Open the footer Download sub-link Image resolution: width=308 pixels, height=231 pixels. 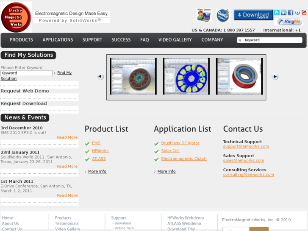(x=122, y=223)
